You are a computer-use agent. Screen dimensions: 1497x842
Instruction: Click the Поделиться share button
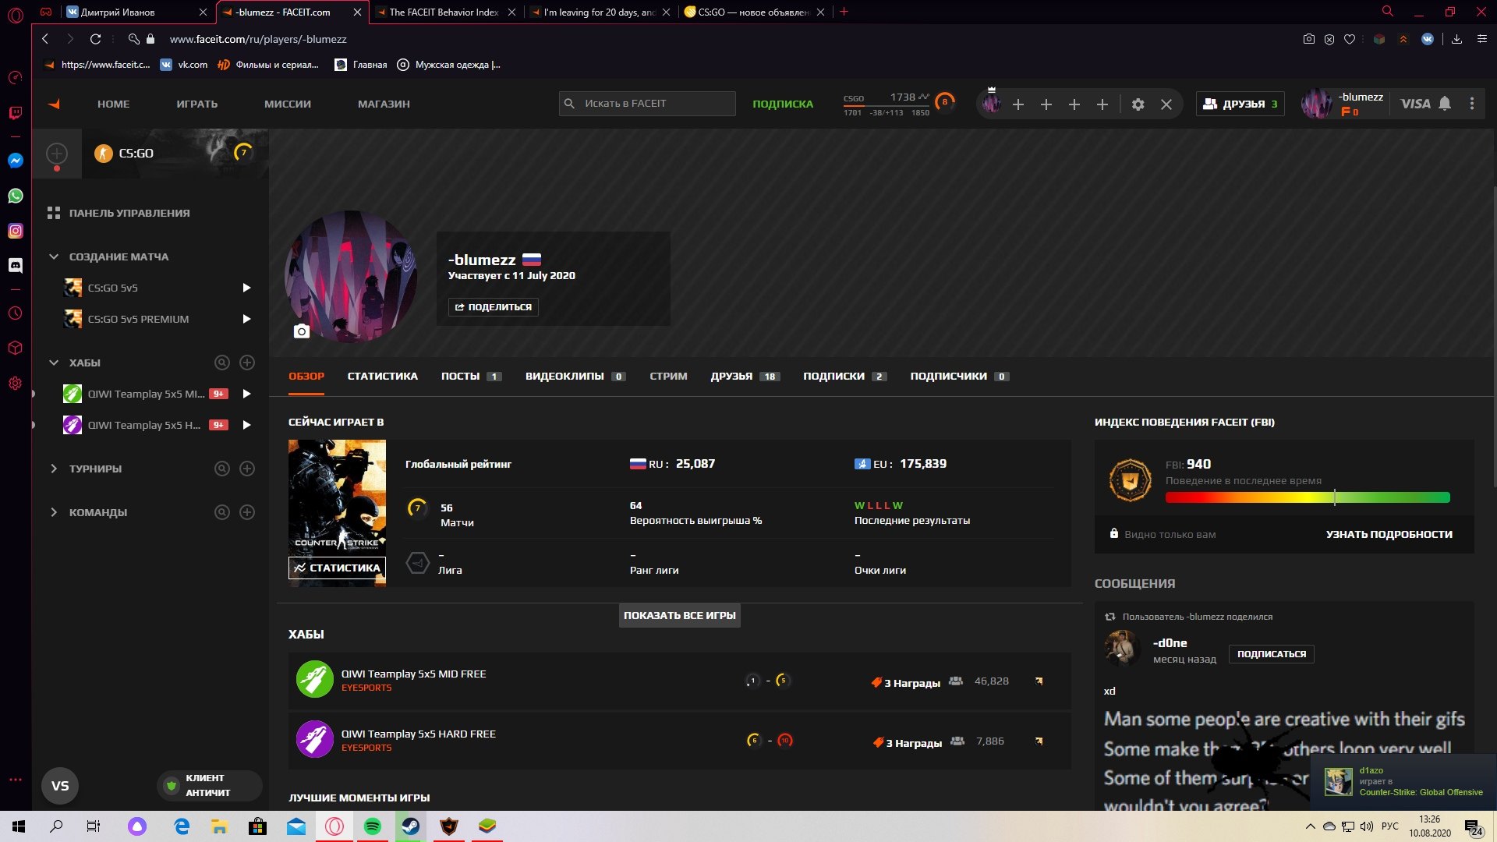pos(493,307)
